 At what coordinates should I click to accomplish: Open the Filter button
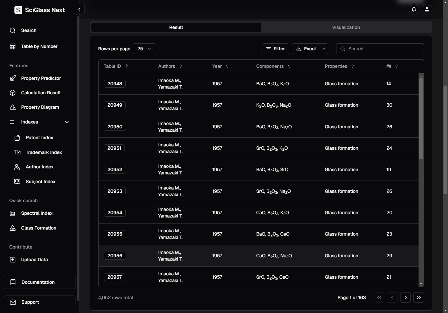click(275, 49)
